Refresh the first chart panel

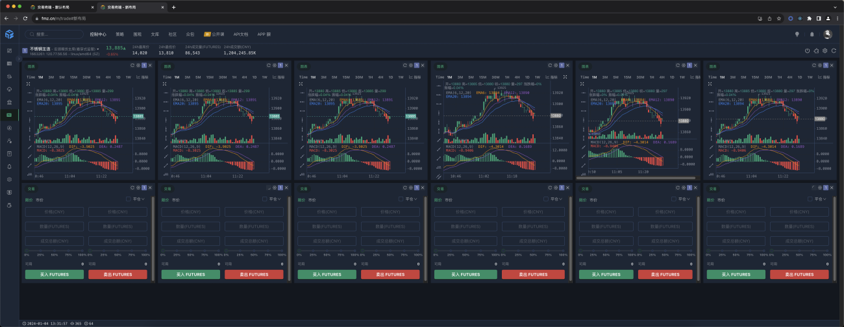[x=132, y=66]
